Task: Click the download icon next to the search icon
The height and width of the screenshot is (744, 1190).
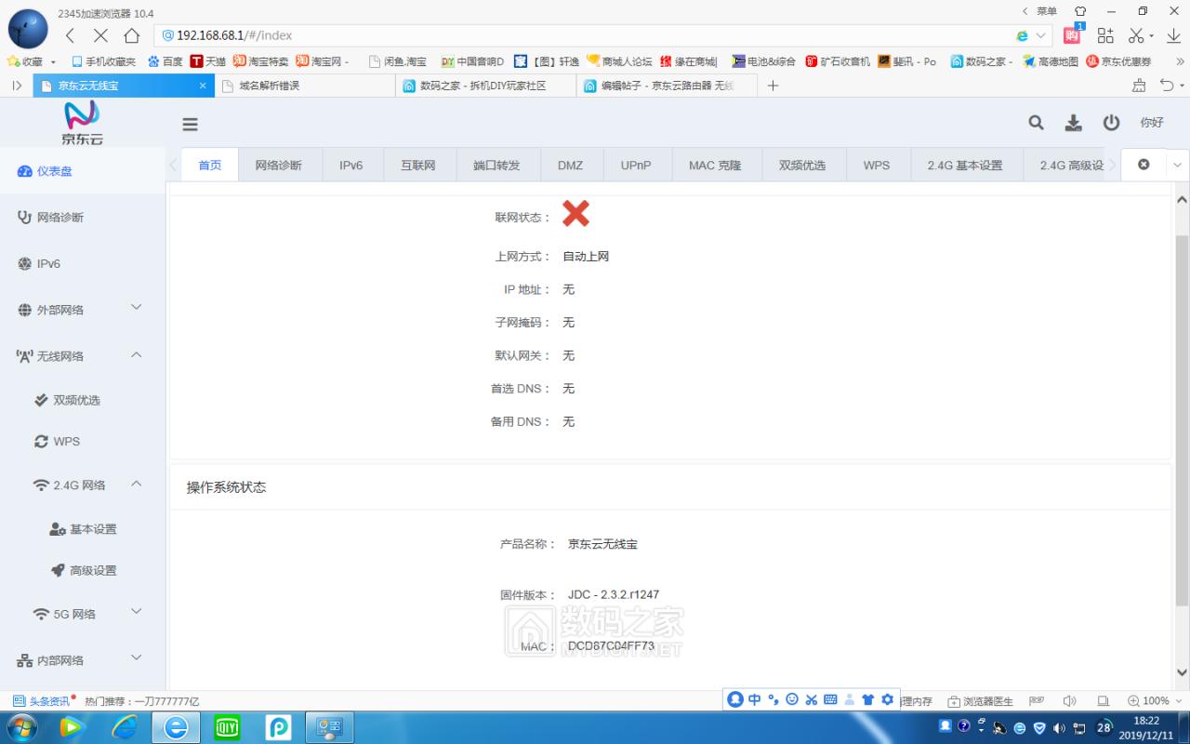Action: pos(1074,122)
